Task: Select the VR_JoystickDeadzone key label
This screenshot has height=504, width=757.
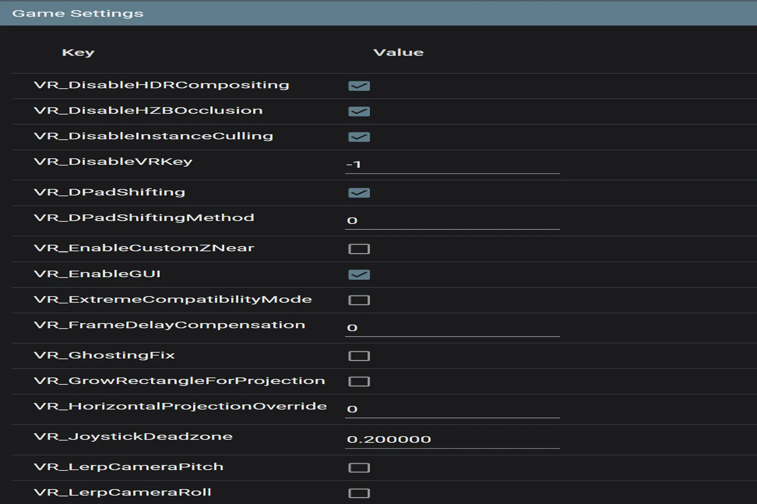Action: click(x=133, y=437)
